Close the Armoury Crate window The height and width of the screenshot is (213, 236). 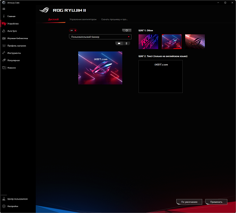[232, 2]
